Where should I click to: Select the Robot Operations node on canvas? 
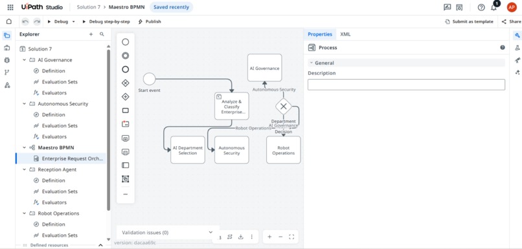(283, 150)
